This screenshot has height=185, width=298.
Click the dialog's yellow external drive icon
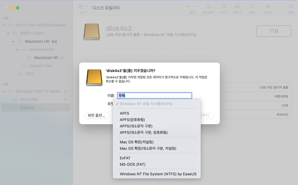(94, 78)
